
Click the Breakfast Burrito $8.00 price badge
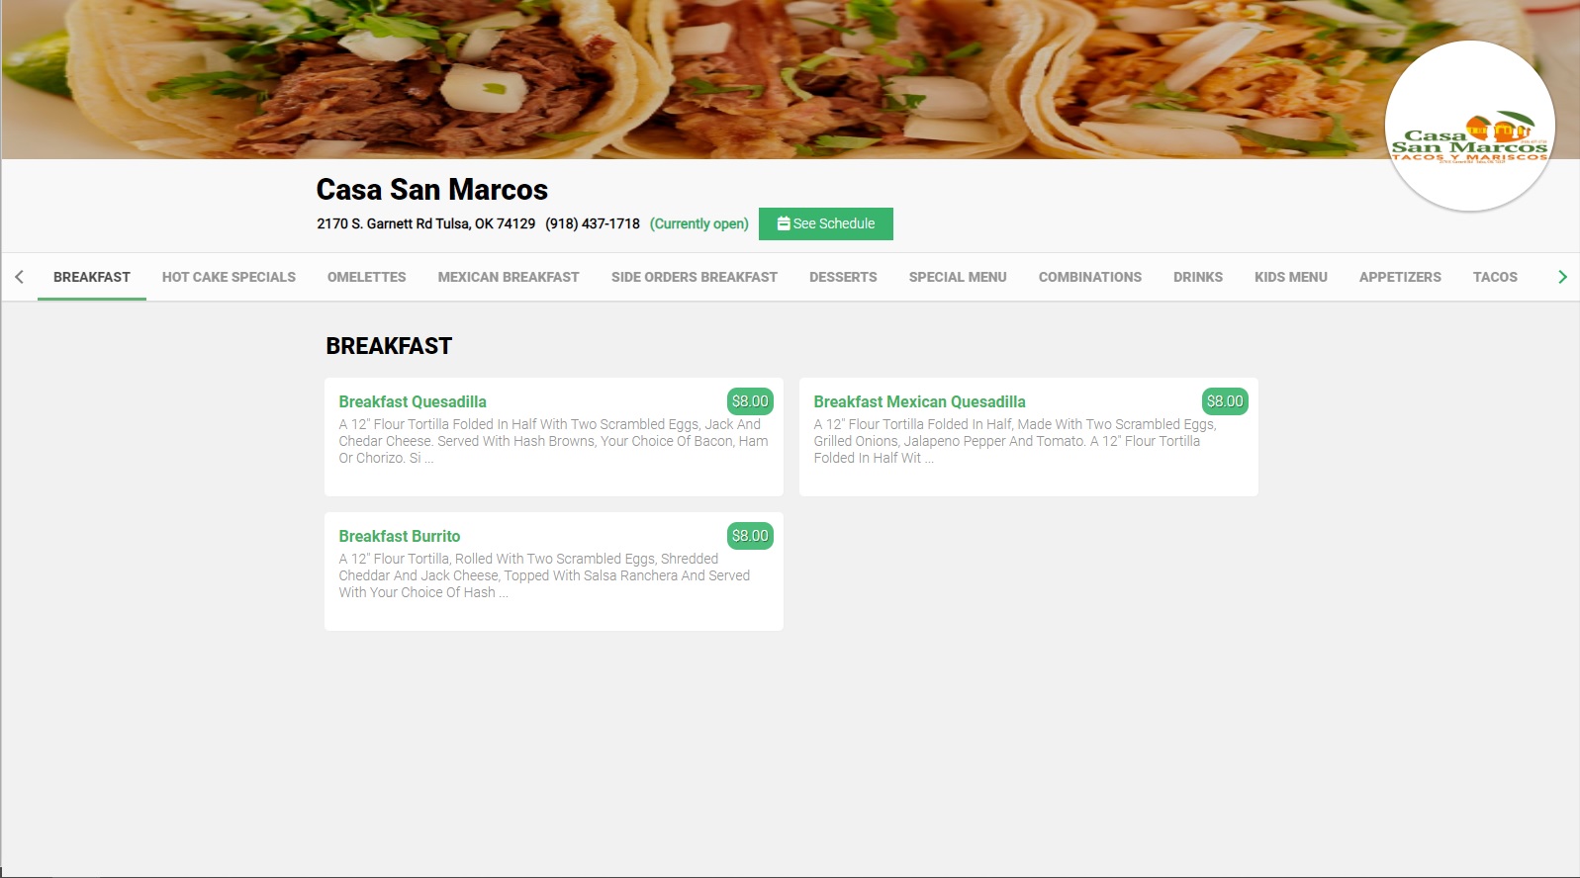tap(750, 536)
